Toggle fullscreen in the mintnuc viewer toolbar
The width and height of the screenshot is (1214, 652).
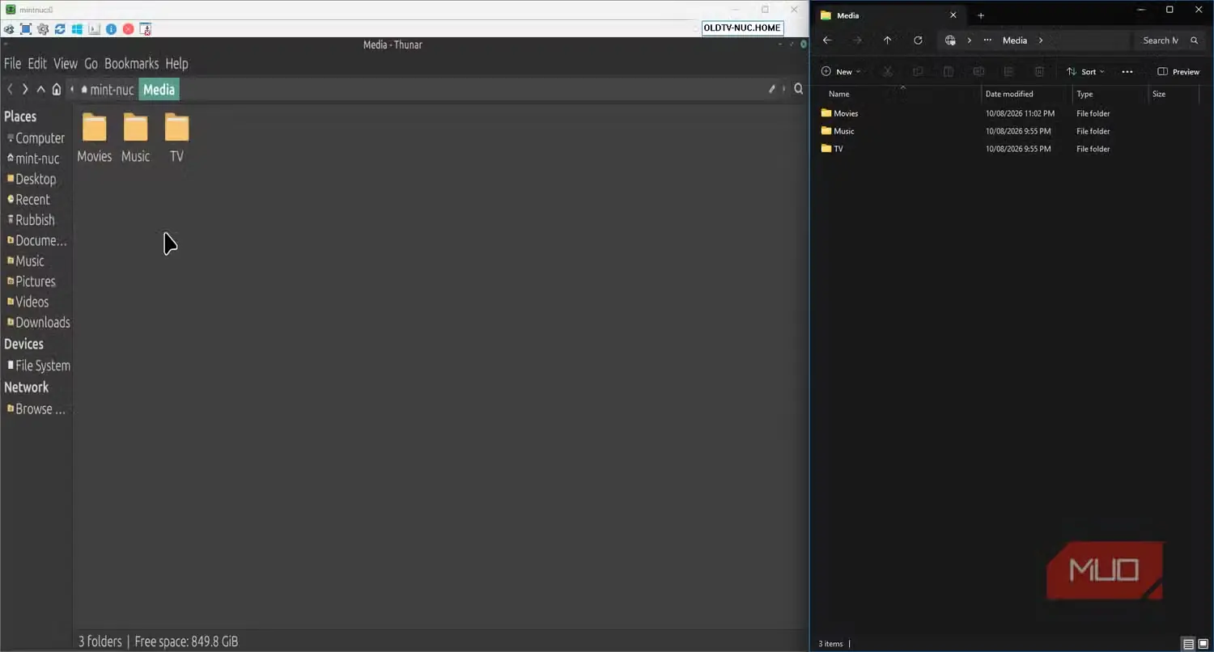(25, 29)
